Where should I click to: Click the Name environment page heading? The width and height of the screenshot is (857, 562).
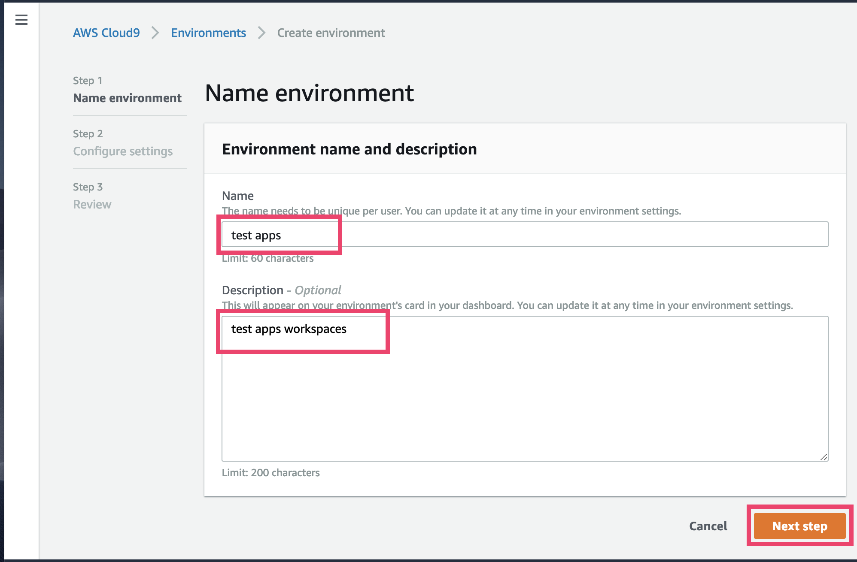click(x=309, y=93)
